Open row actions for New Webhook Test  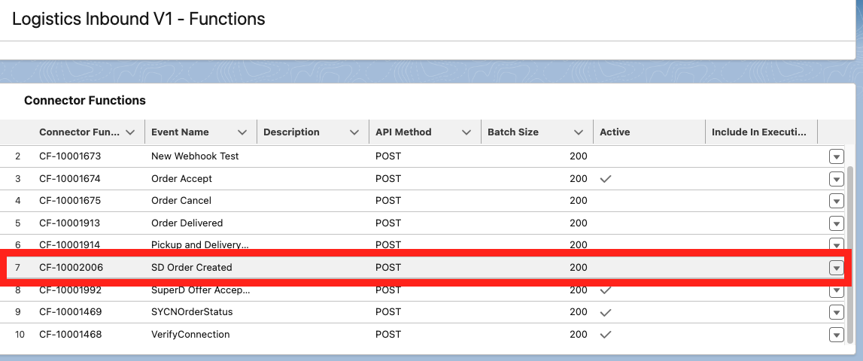click(836, 157)
